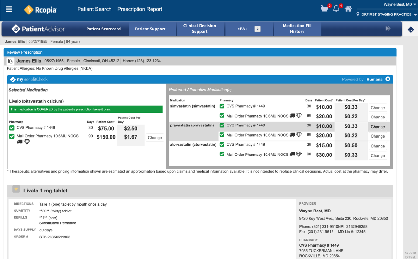Image resolution: width=418 pixels, height=259 pixels.
Task: Click order number ST2-26350511963
Action: [x=55, y=237]
